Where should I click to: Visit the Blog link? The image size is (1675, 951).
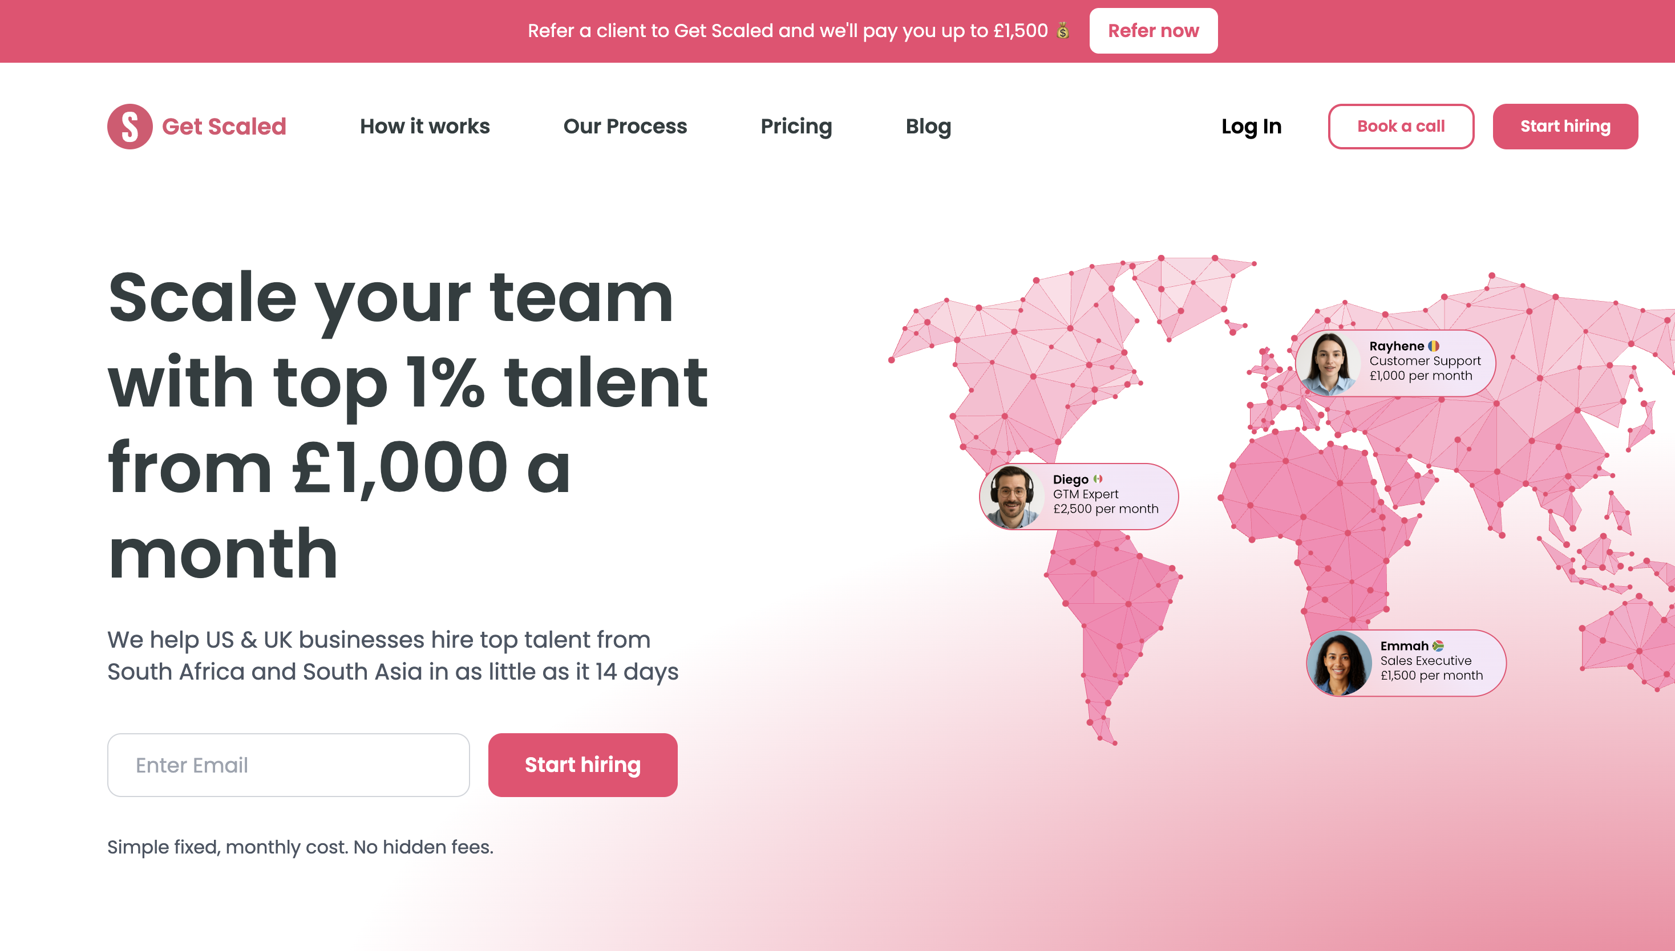click(x=928, y=126)
